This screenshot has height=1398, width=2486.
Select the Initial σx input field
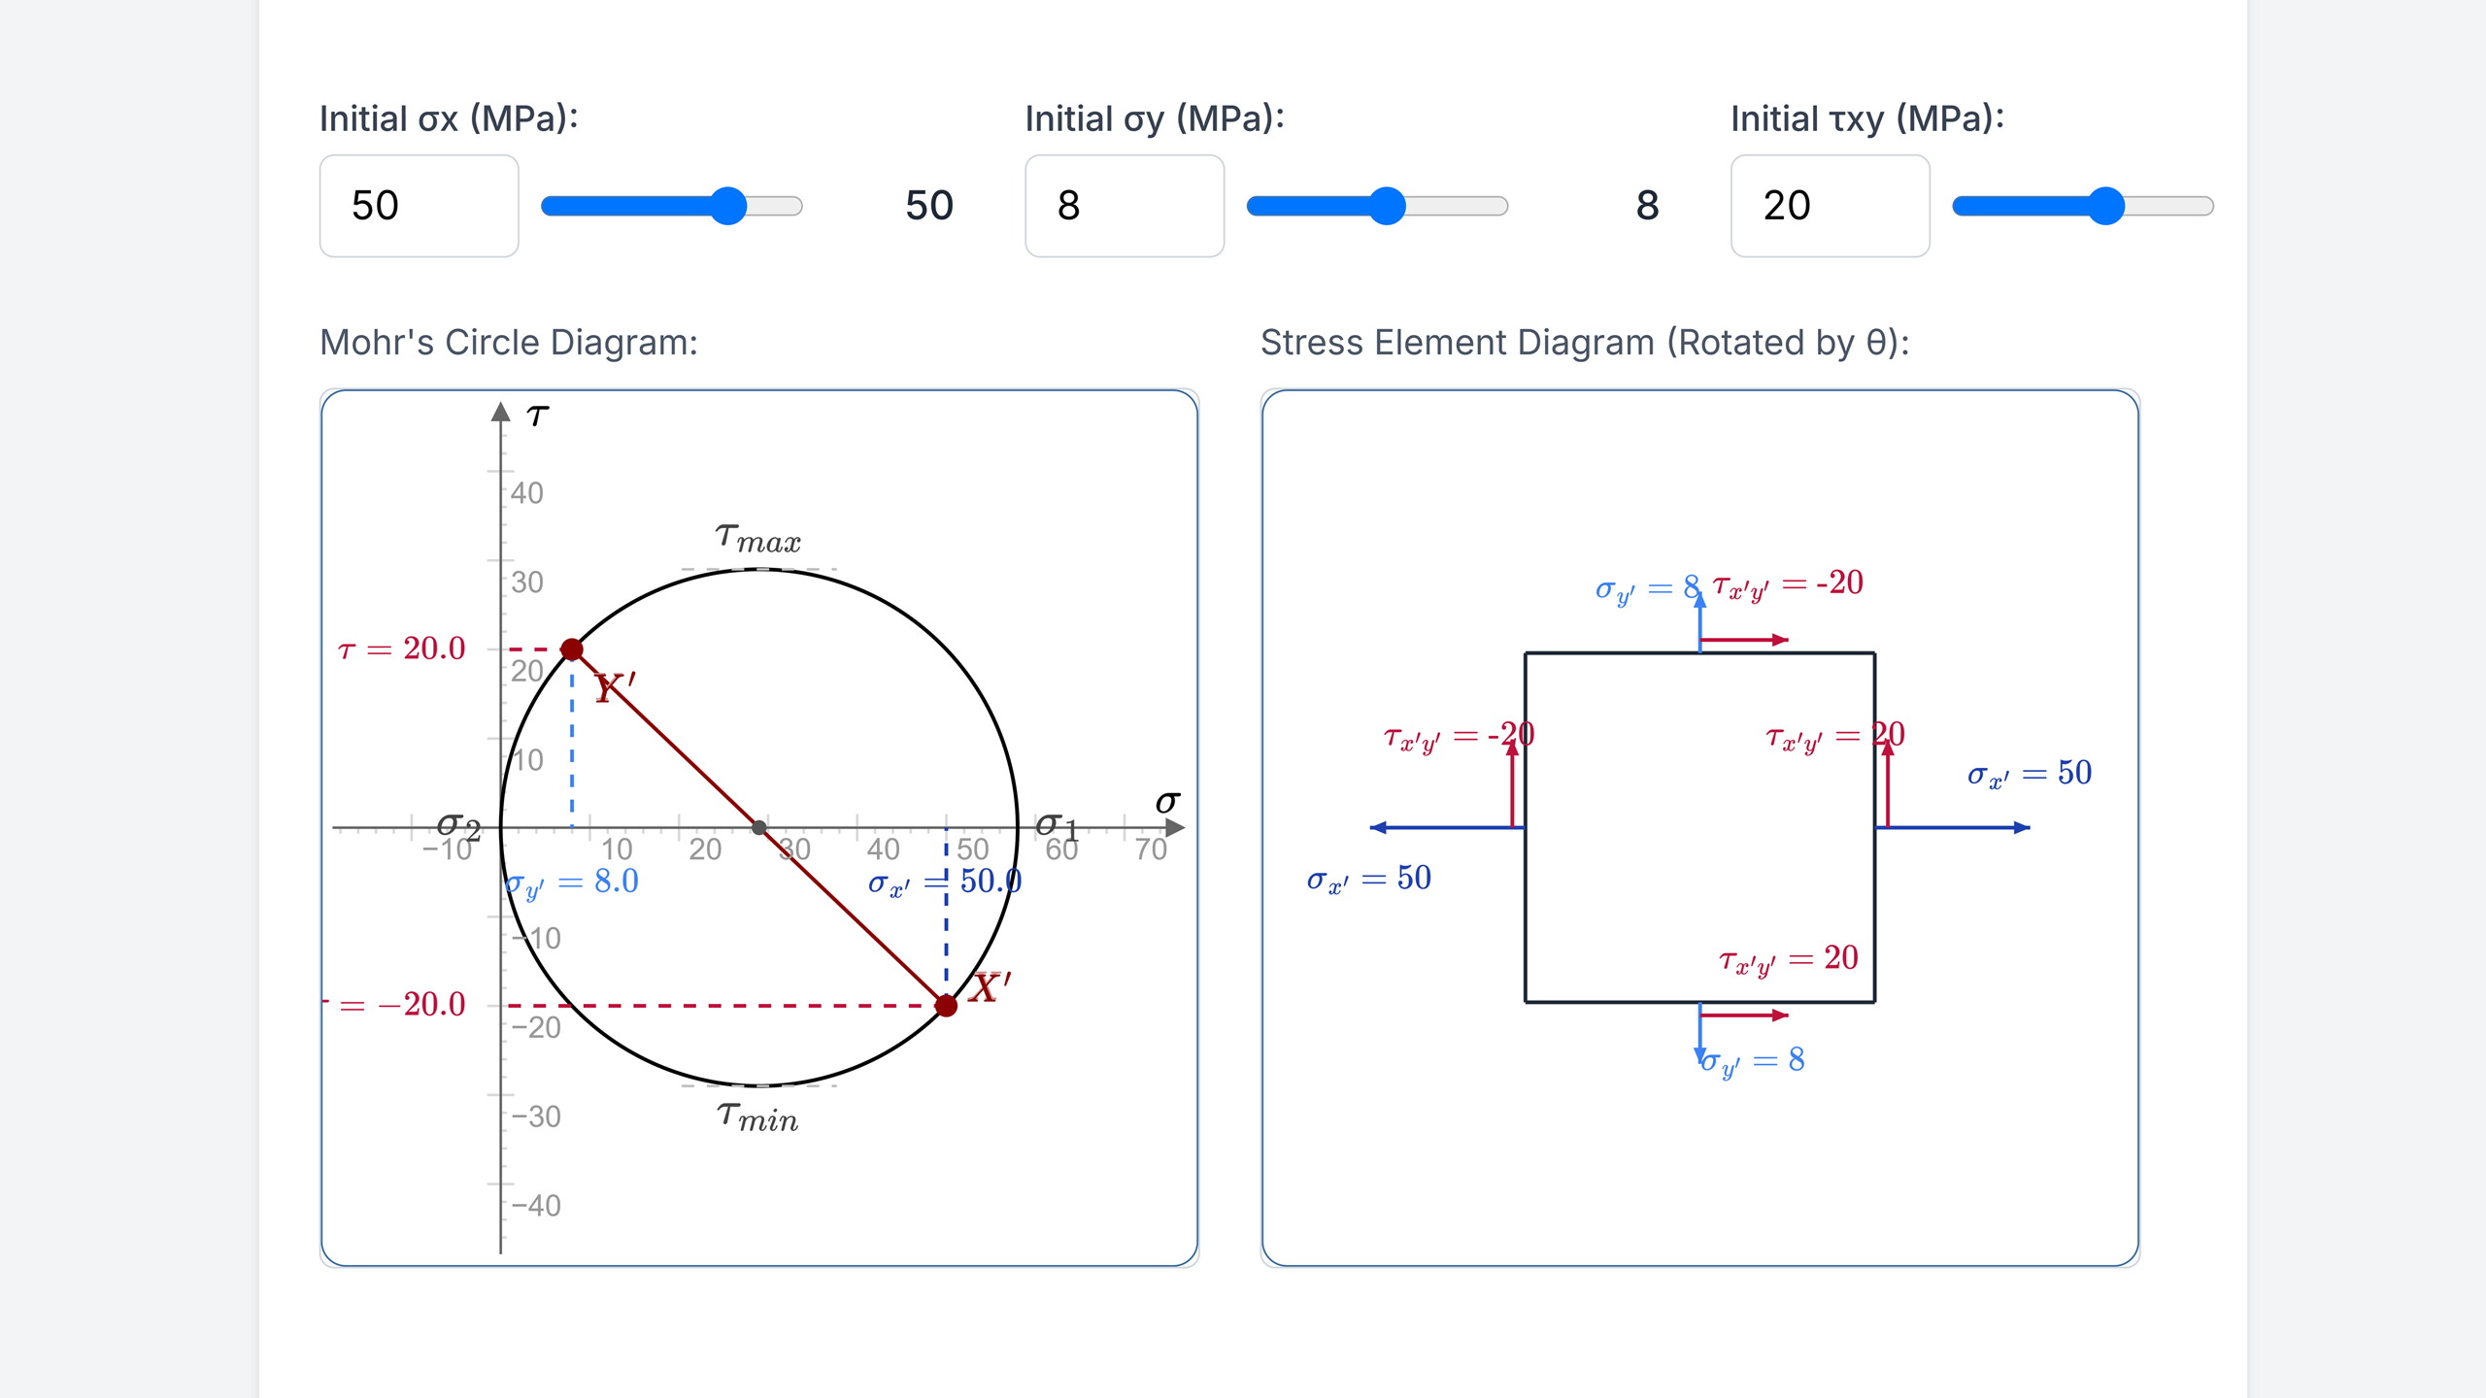[x=419, y=207]
